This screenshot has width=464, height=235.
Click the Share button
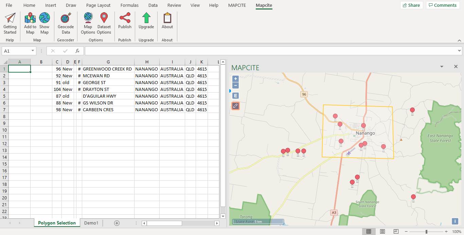tap(411, 5)
